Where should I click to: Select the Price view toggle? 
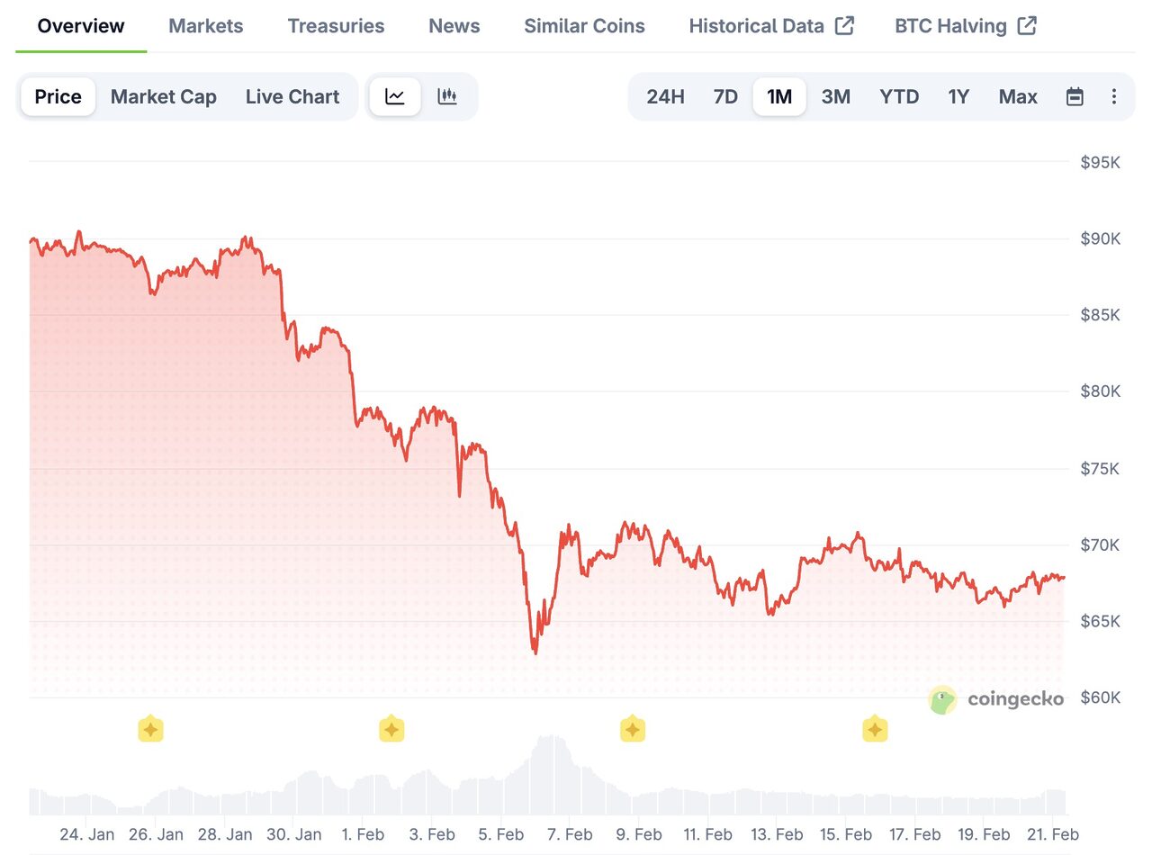[58, 96]
